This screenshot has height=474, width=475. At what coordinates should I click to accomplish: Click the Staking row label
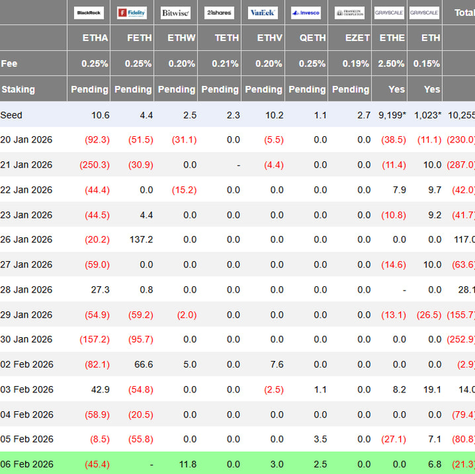[x=18, y=89]
